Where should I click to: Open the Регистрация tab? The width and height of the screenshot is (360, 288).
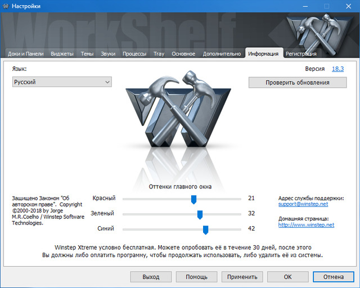click(x=301, y=54)
